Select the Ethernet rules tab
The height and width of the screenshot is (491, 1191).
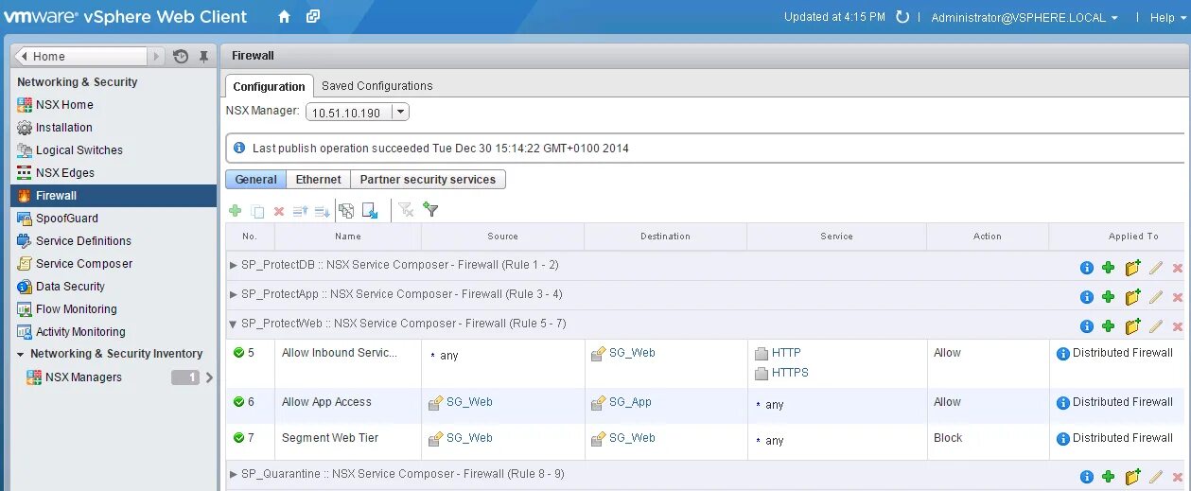pos(318,180)
